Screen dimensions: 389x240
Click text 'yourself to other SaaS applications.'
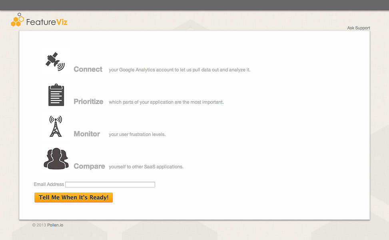coord(146,166)
